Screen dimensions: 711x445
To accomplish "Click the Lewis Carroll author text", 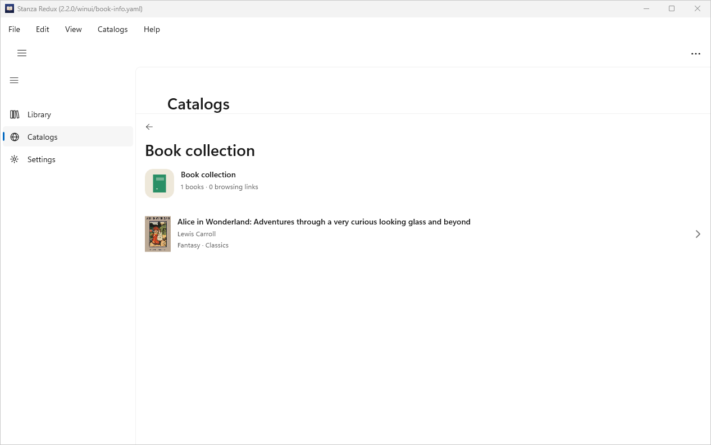I will point(197,234).
